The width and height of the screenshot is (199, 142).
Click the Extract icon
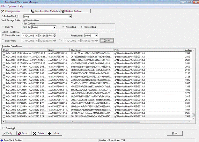19,133
